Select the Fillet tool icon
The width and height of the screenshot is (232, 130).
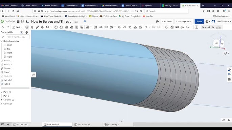coord(56,27)
